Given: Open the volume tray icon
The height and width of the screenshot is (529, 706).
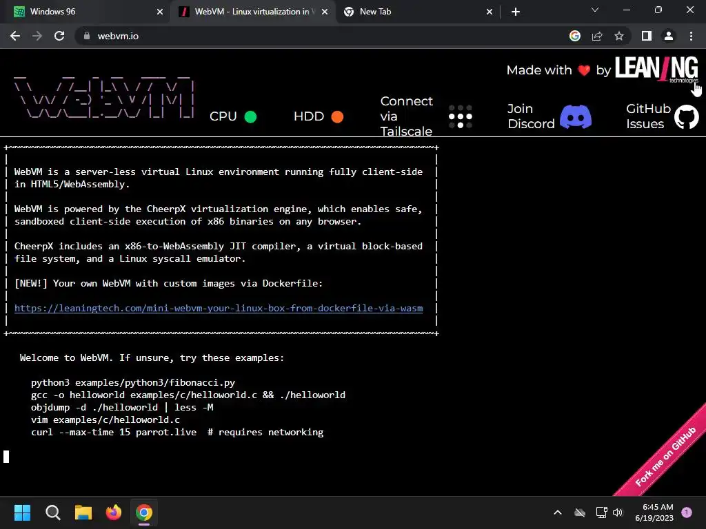Looking at the screenshot, I should click(618, 512).
